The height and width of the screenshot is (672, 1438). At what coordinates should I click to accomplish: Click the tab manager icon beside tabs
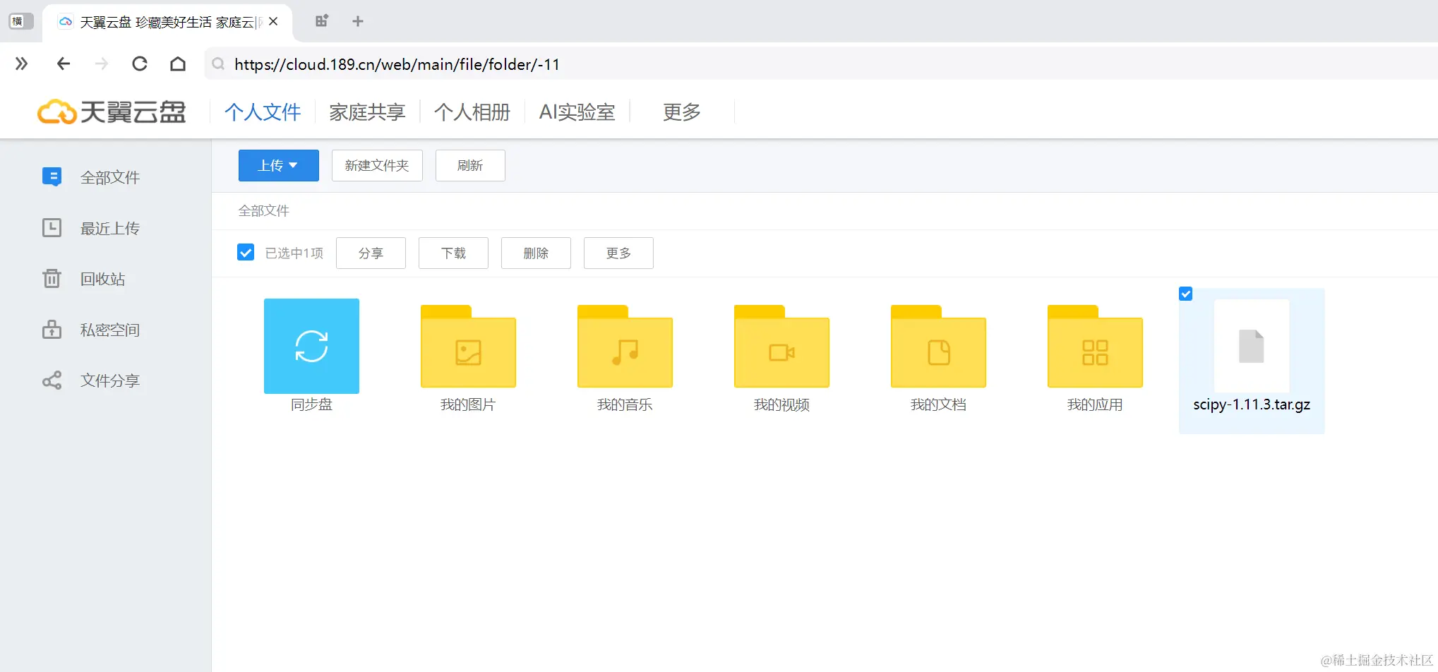tap(322, 21)
